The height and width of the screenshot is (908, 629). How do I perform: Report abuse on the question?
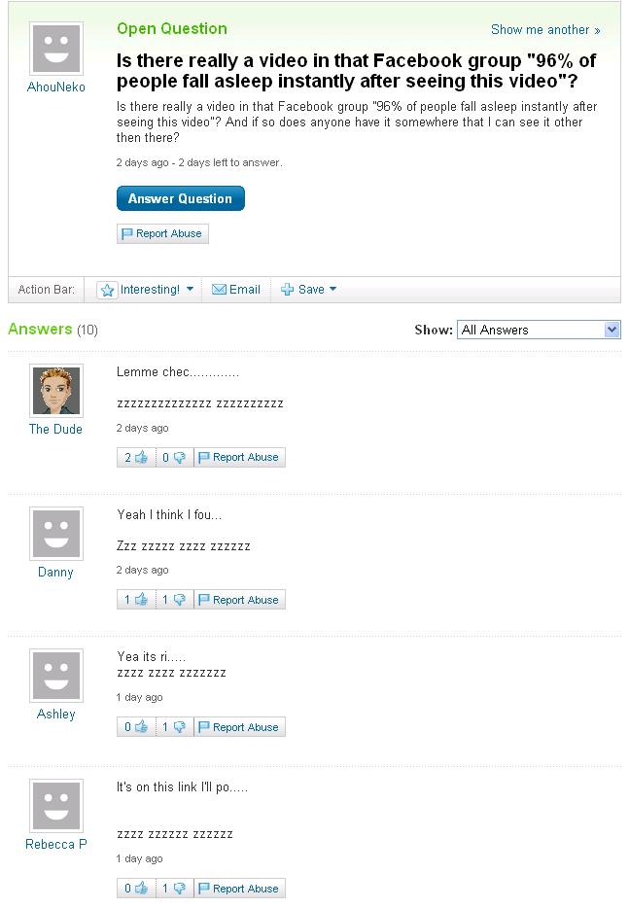(x=162, y=234)
